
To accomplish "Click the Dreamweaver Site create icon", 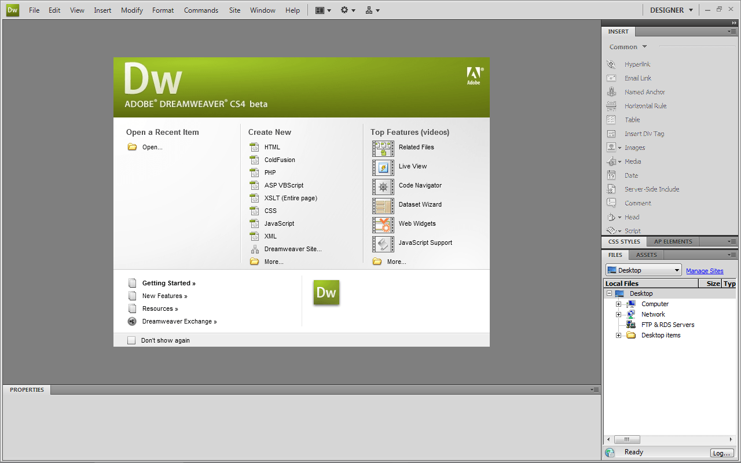I will 254,249.
